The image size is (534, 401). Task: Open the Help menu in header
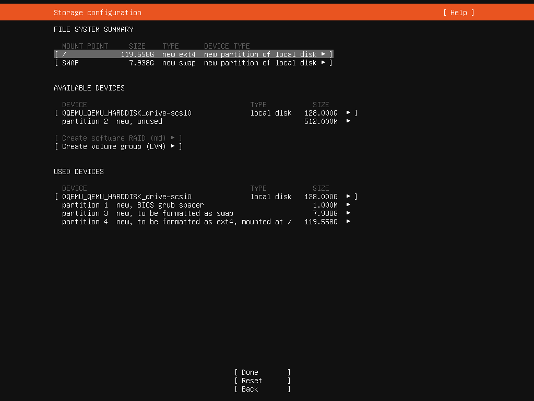pos(458,13)
